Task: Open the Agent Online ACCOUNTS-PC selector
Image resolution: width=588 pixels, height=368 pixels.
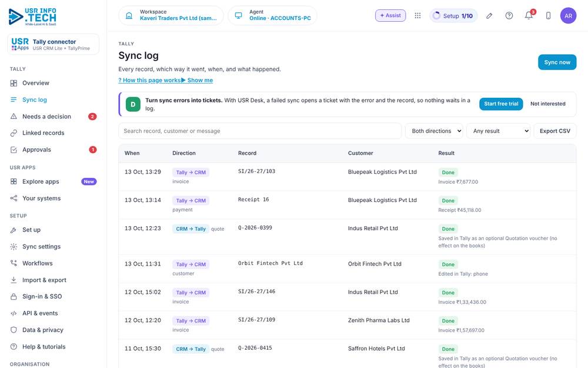Action: [x=272, y=15]
